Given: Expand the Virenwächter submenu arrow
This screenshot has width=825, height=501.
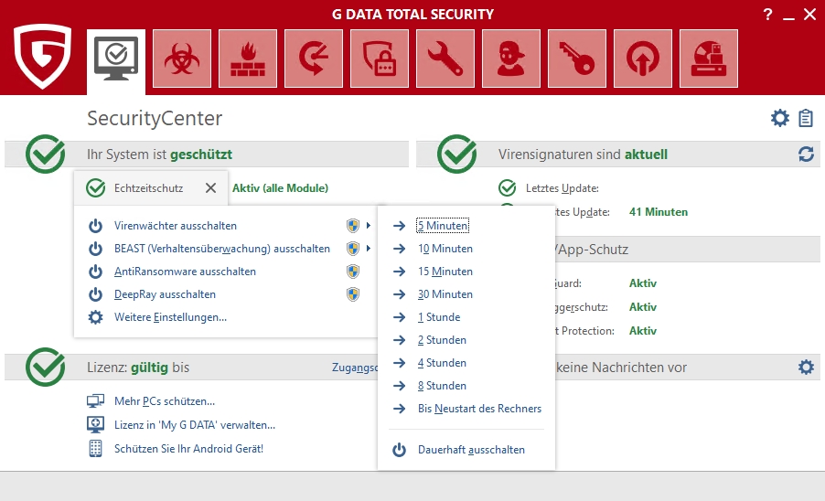Looking at the screenshot, I should pyautogui.click(x=369, y=226).
